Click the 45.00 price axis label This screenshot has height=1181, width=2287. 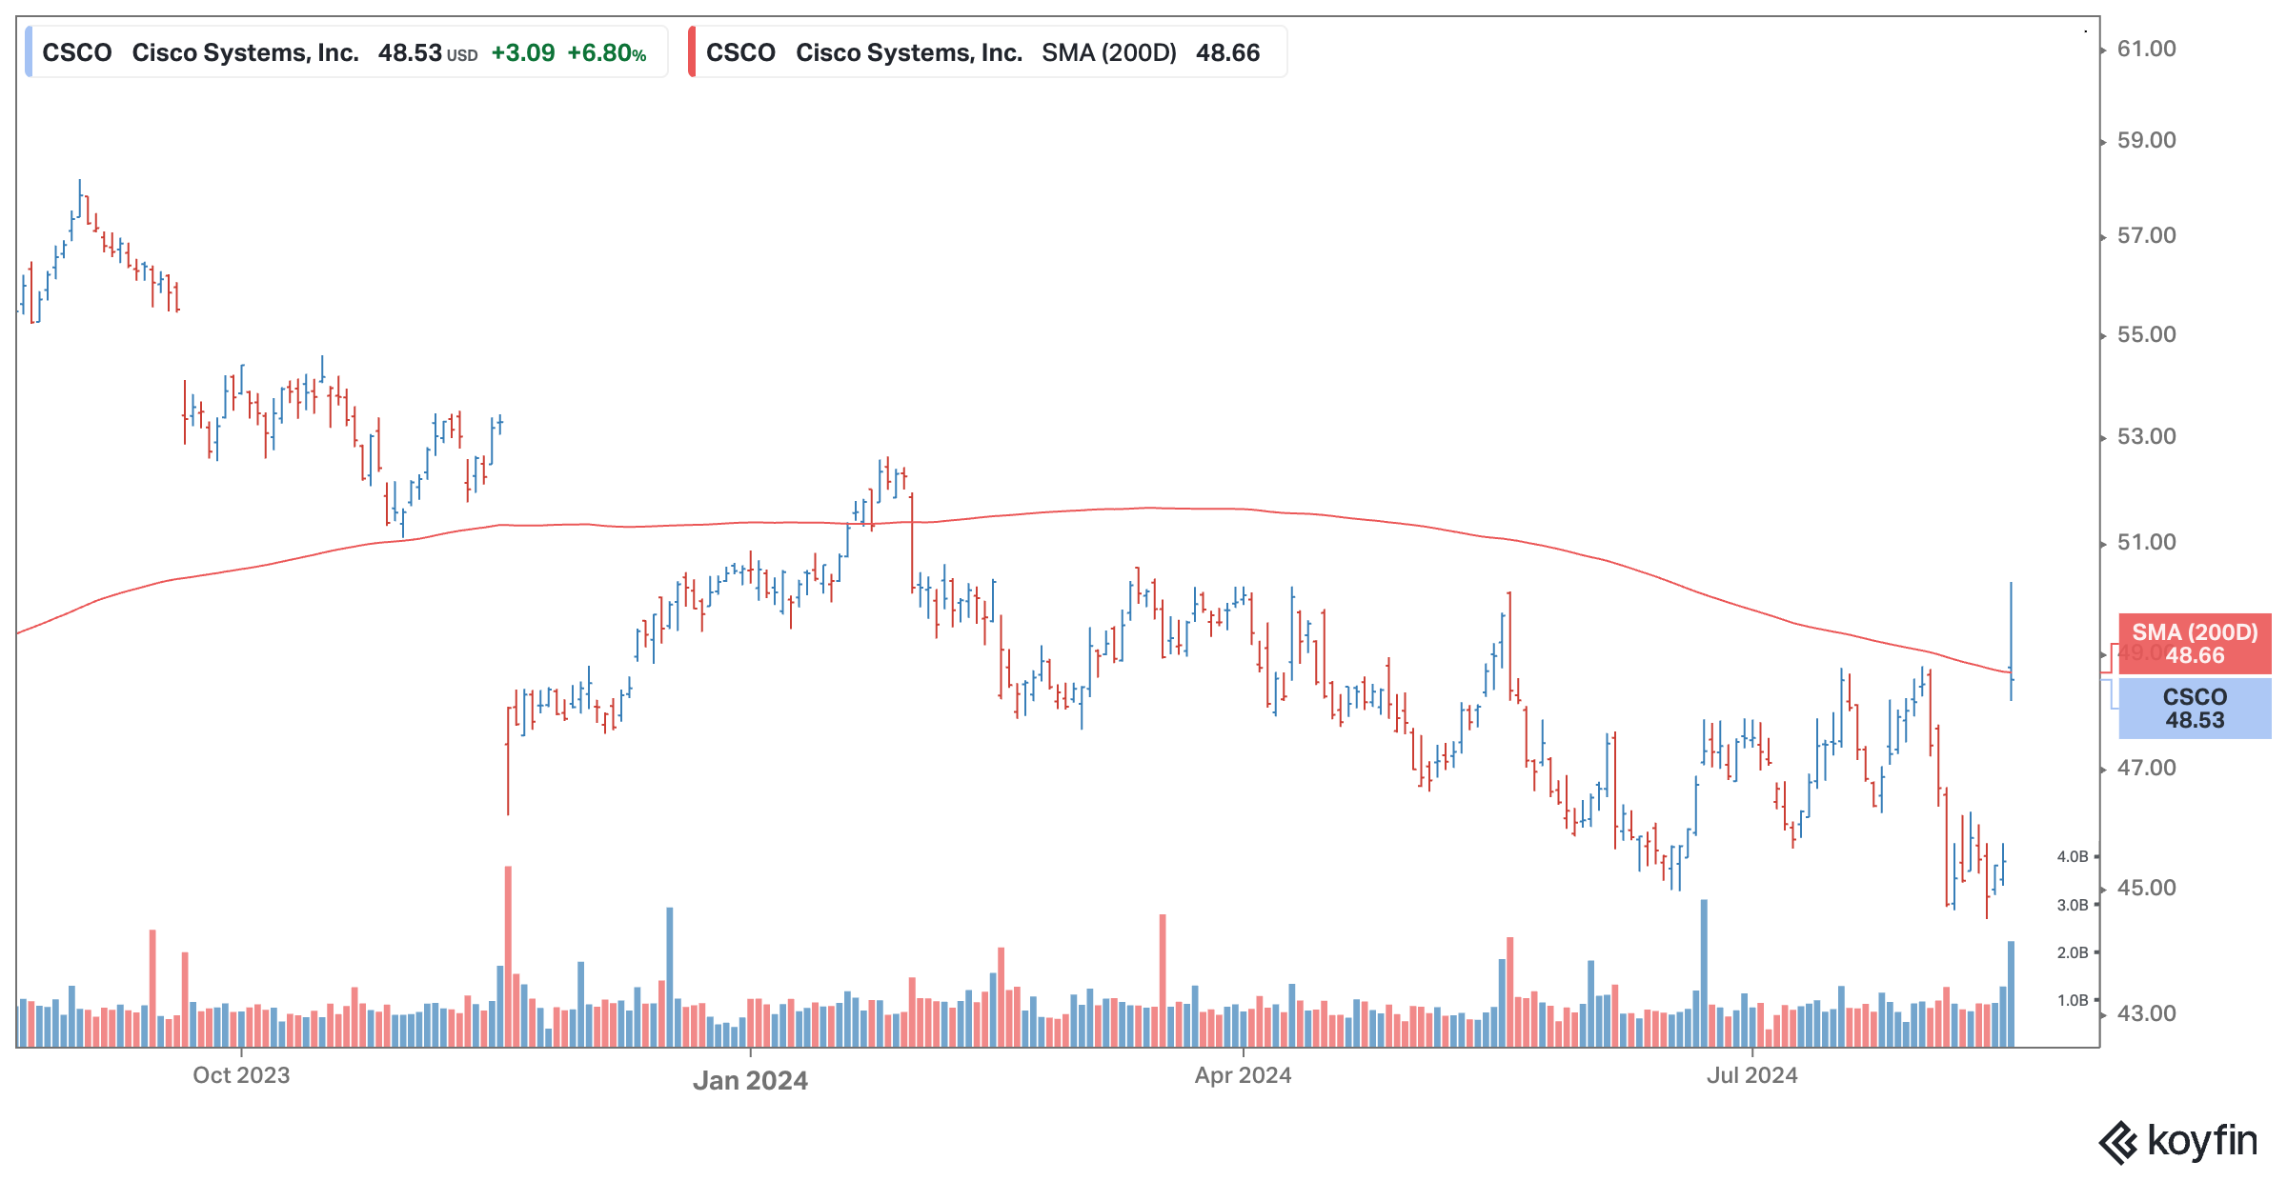[x=2146, y=888]
